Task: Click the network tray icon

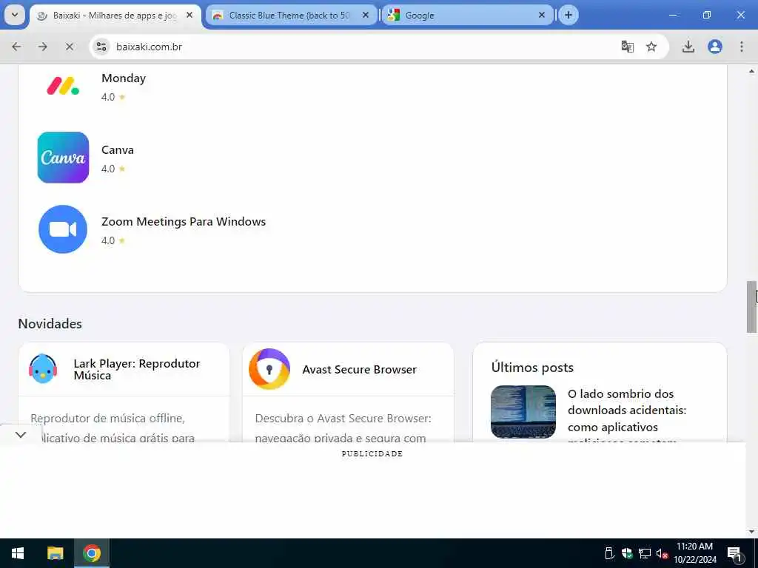Action: point(645,553)
